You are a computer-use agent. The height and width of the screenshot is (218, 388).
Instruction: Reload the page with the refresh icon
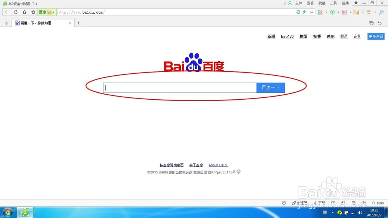(16, 12)
